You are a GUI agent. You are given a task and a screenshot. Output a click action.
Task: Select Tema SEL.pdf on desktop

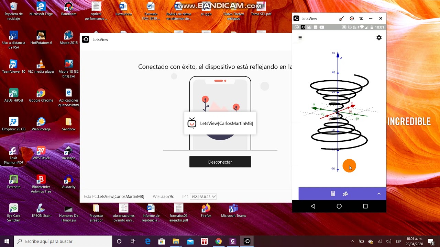pyautogui.click(x=261, y=9)
